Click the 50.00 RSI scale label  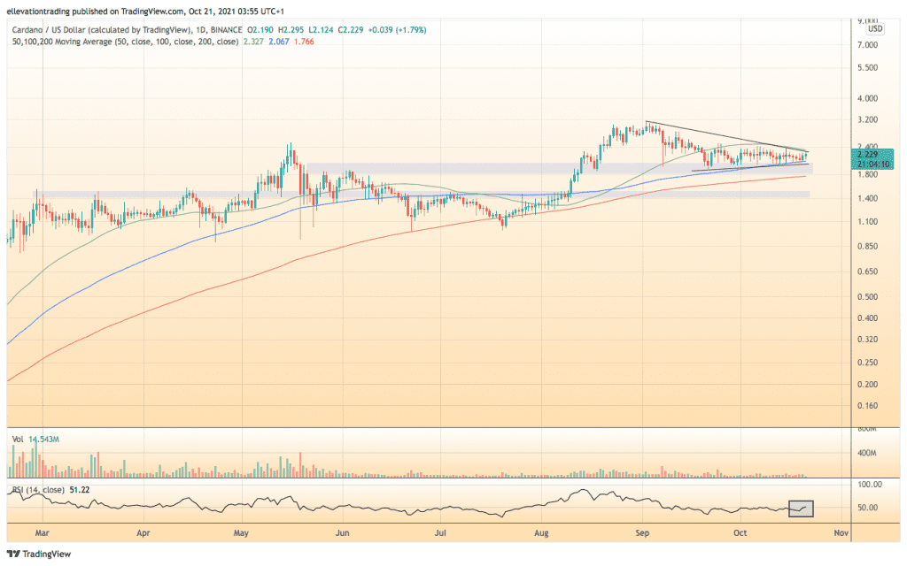point(868,508)
